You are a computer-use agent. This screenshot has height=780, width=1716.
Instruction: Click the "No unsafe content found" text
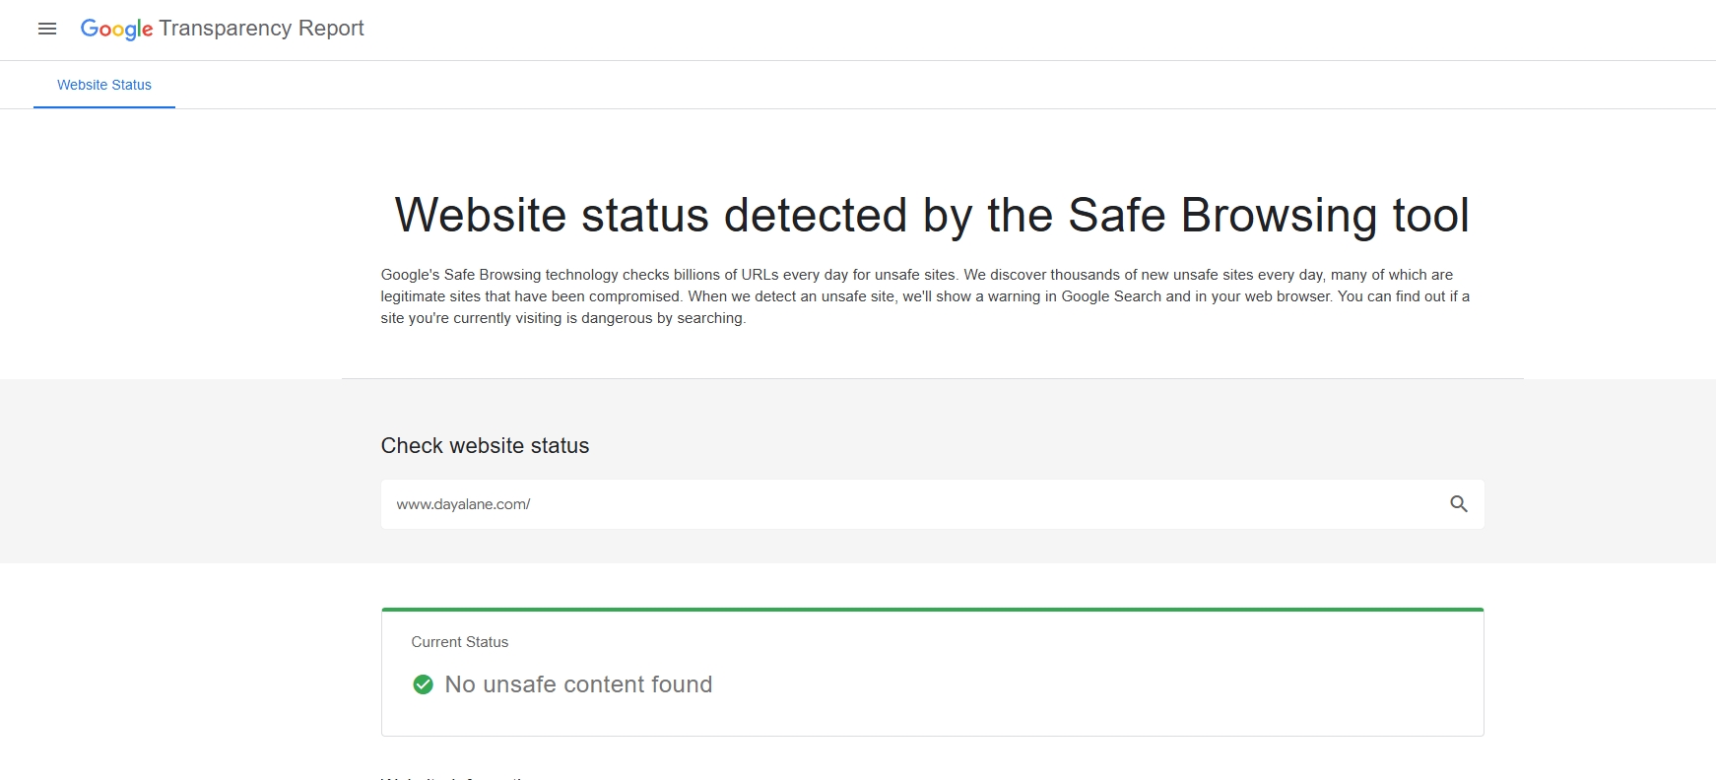(578, 684)
